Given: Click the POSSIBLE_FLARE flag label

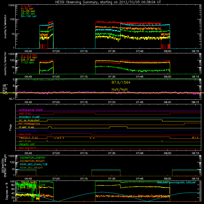Looking at the screenshot, I should tap(29, 117).
